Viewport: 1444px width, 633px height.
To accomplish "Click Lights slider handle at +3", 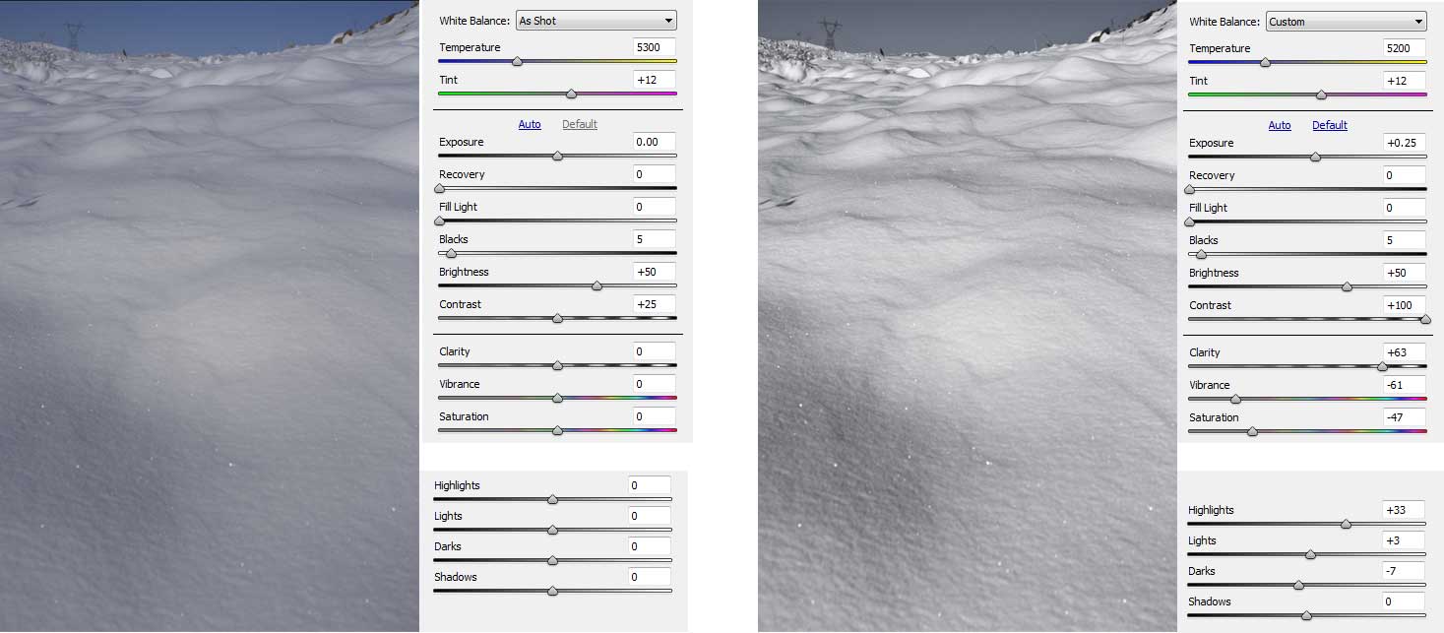I will pos(1310,554).
